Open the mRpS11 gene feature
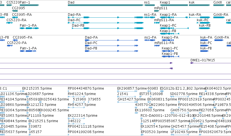This screenshot has width=231, height=136. click(x=157, y=11)
